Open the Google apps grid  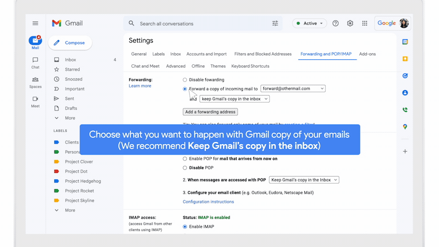coord(365,23)
